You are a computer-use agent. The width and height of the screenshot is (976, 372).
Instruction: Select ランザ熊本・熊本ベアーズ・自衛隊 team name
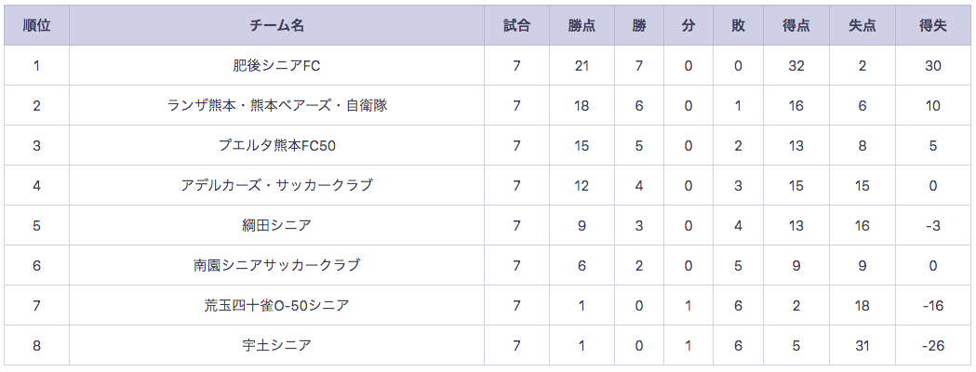(277, 105)
